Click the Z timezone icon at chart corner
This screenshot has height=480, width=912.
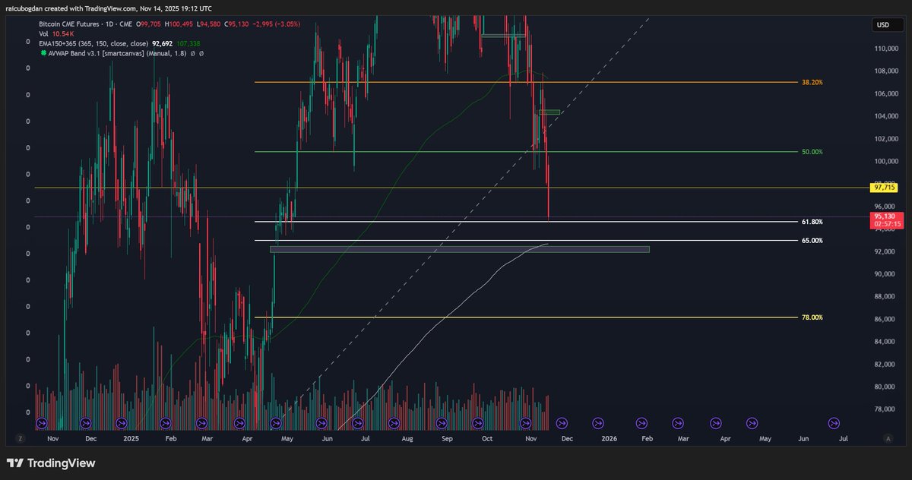pos(21,438)
